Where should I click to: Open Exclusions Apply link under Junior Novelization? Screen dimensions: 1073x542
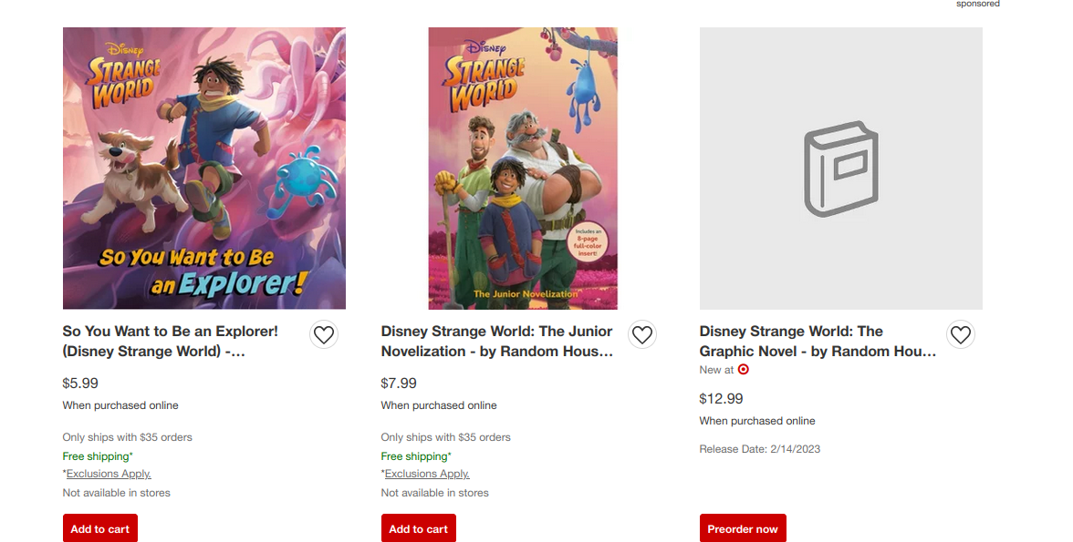point(427,474)
